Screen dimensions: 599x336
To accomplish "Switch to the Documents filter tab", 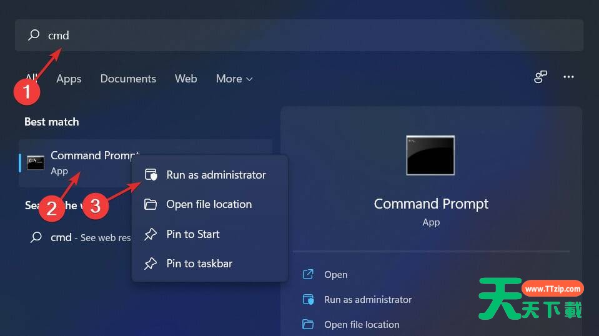I will point(128,79).
